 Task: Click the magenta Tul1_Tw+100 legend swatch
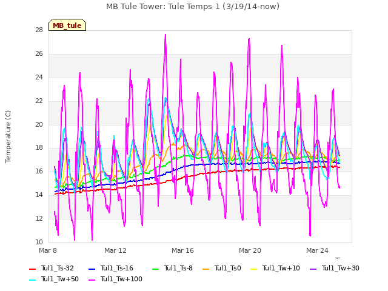92,279
